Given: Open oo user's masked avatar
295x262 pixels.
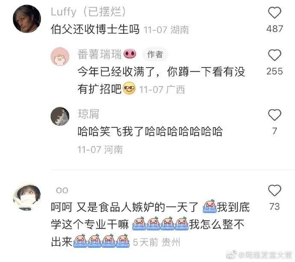Looking at the screenshot, I should click(x=27, y=197).
